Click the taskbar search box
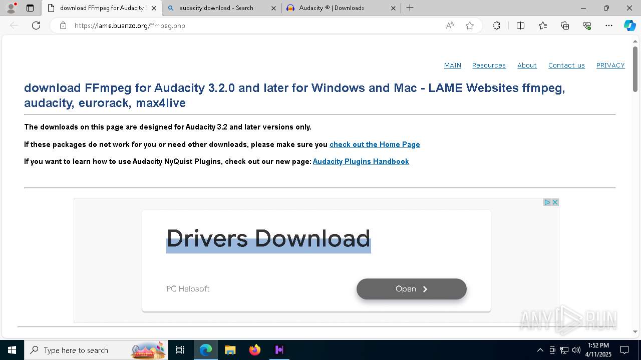 (96, 350)
